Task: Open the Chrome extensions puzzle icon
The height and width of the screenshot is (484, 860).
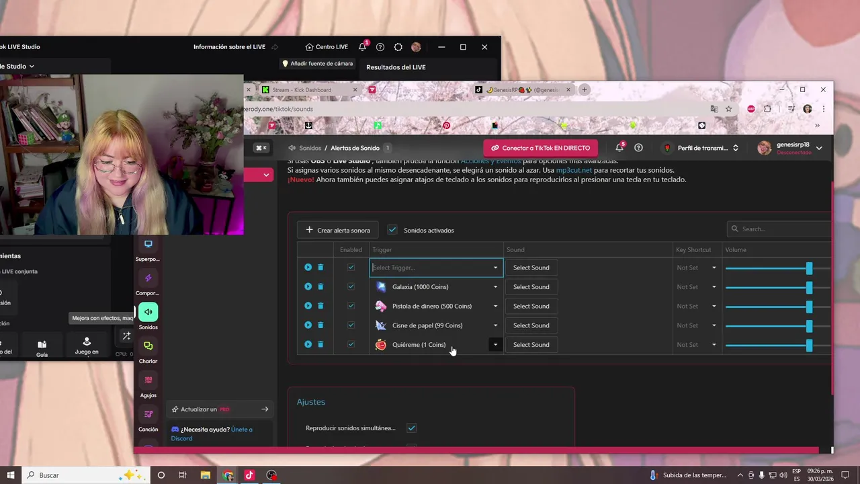Action: coord(768,109)
